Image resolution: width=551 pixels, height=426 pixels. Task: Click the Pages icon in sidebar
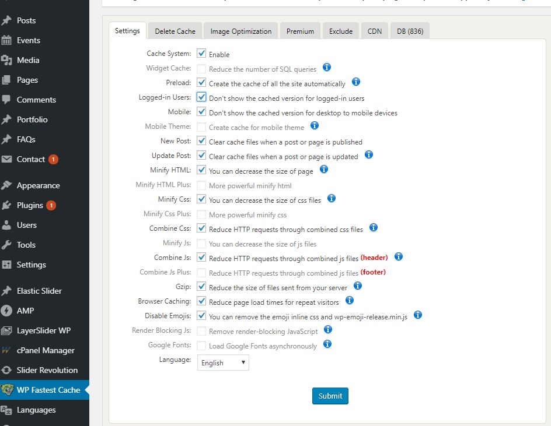[x=6, y=80]
